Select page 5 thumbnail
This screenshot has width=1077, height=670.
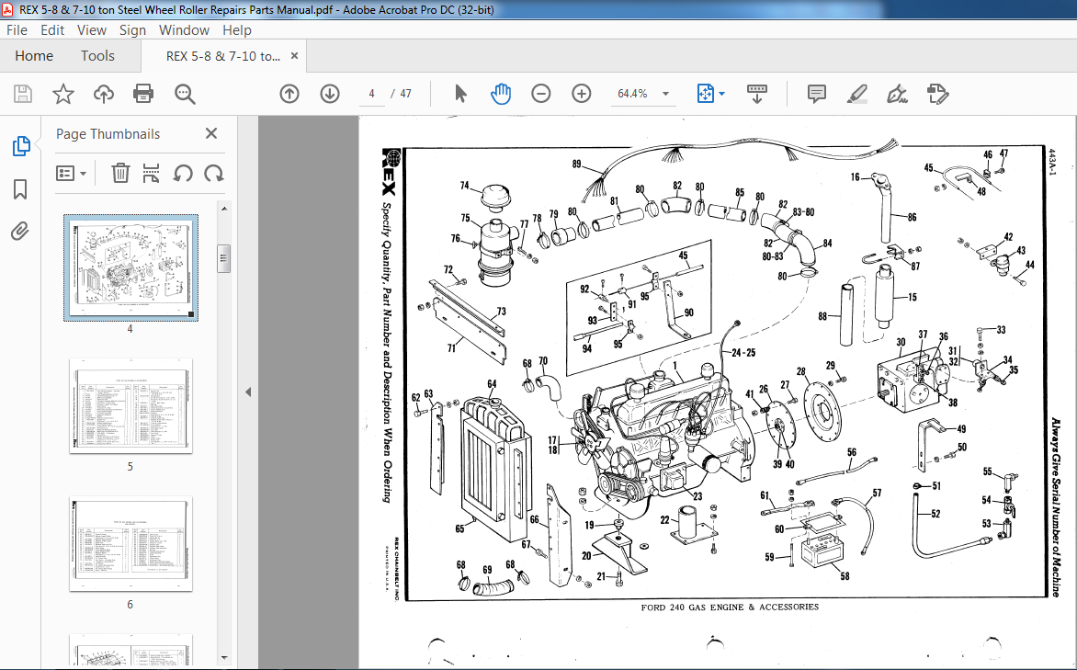[x=130, y=405]
